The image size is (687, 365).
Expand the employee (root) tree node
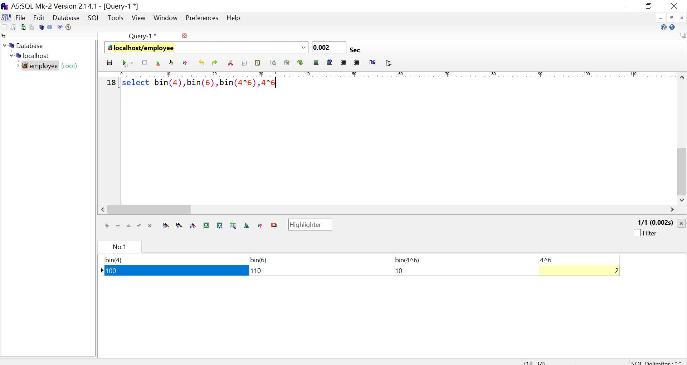[18, 65]
